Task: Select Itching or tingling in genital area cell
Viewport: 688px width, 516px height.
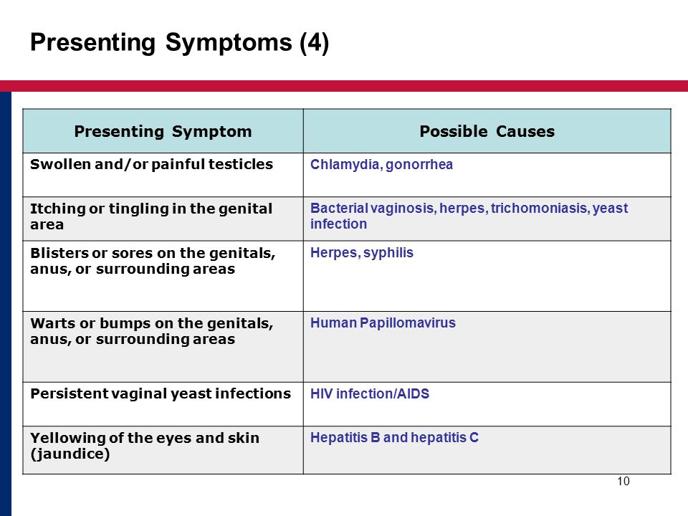Action: coord(163,219)
